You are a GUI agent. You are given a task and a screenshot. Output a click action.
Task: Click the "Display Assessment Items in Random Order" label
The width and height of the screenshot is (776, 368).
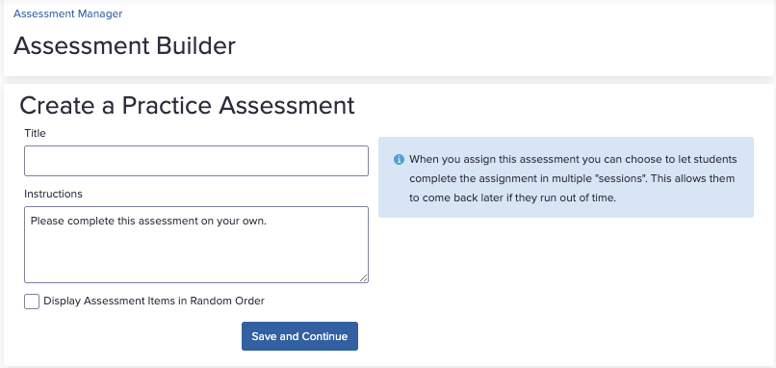pyautogui.click(x=154, y=301)
